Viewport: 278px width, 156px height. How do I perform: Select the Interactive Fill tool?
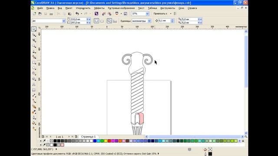pyautogui.click(x=34, y=129)
